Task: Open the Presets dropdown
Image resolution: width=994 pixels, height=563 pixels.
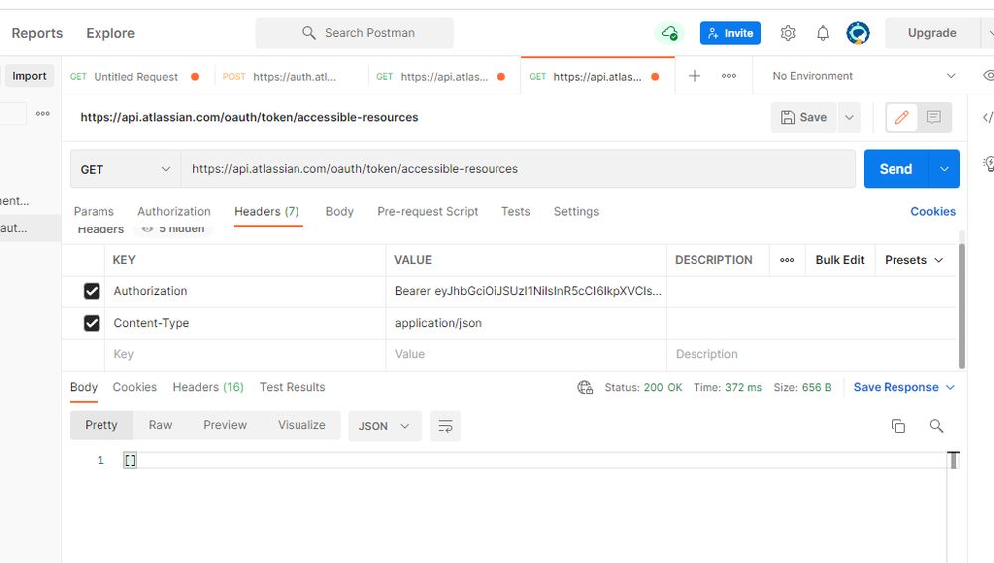Action: click(x=914, y=260)
